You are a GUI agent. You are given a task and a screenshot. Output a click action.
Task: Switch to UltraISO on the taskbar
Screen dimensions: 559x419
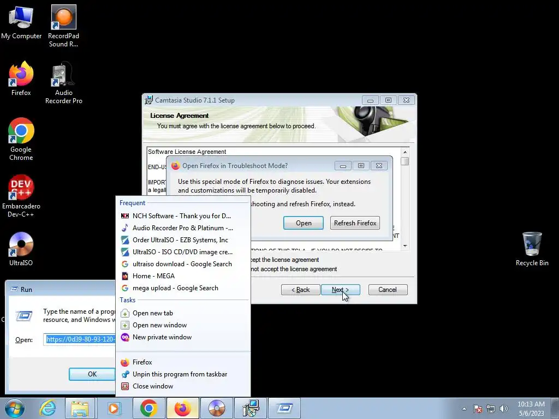pyautogui.click(x=216, y=408)
